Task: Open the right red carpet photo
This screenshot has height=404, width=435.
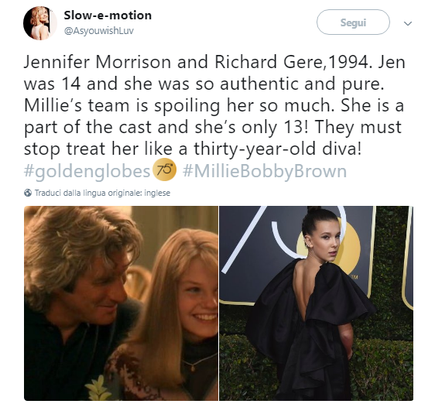Action: pyautogui.click(x=317, y=303)
